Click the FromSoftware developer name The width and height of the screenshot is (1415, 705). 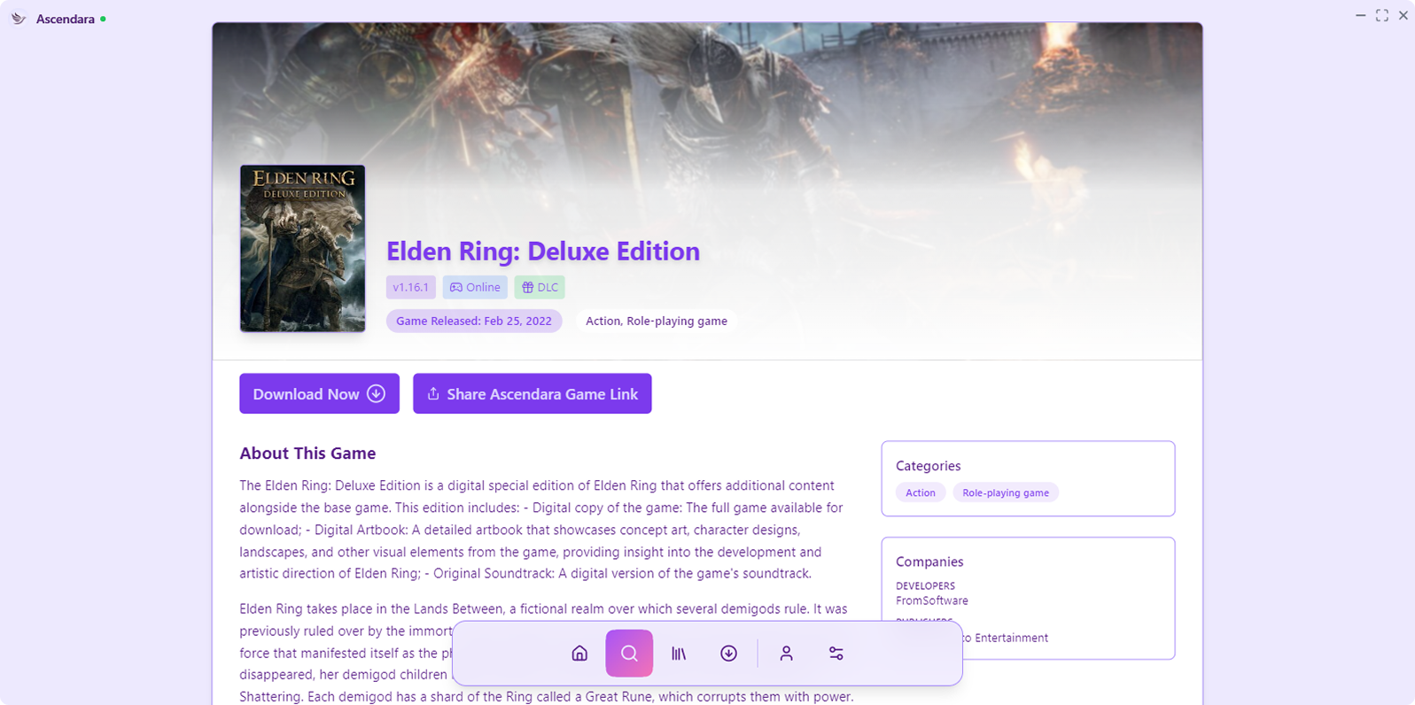click(x=931, y=600)
